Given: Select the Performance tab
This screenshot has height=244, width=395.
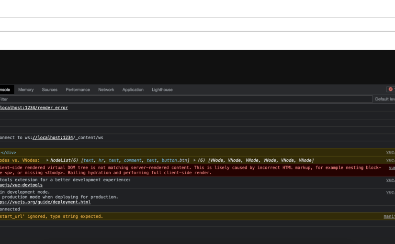Looking at the screenshot, I should [78, 89].
